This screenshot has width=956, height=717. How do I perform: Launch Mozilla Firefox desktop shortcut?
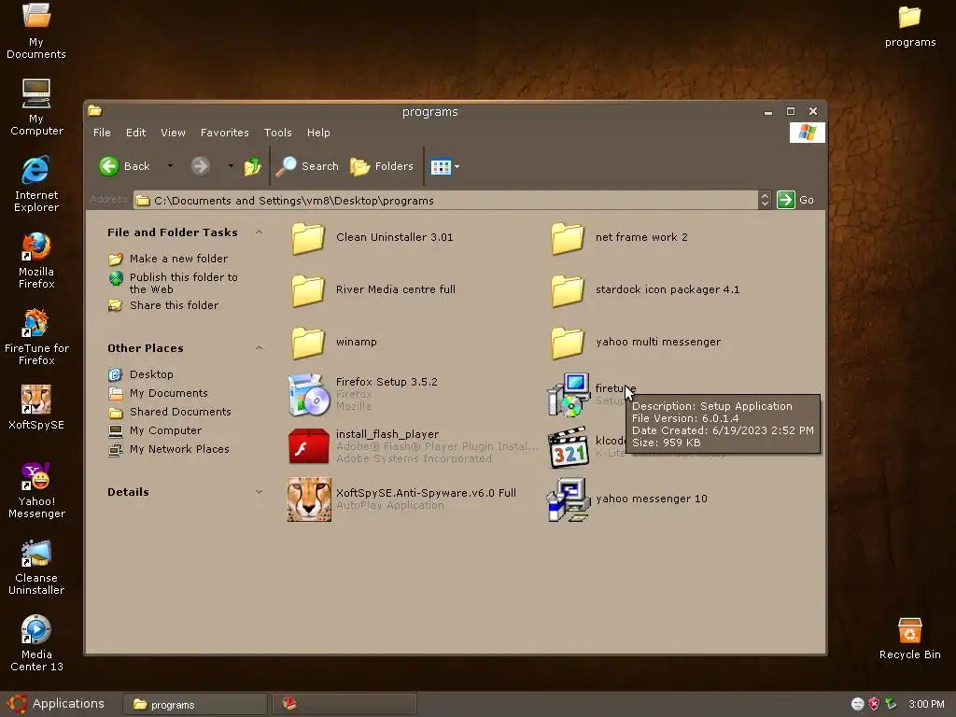(x=36, y=260)
